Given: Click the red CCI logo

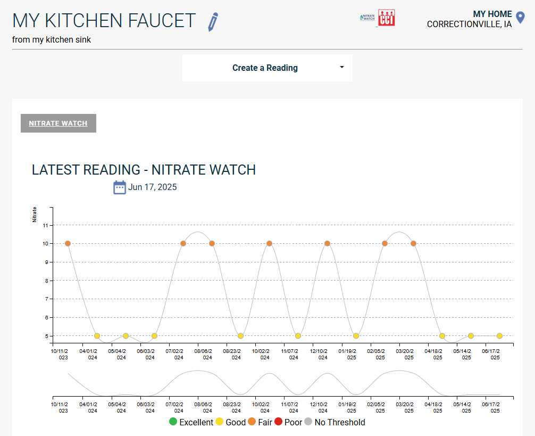Looking at the screenshot, I should tap(386, 18).
